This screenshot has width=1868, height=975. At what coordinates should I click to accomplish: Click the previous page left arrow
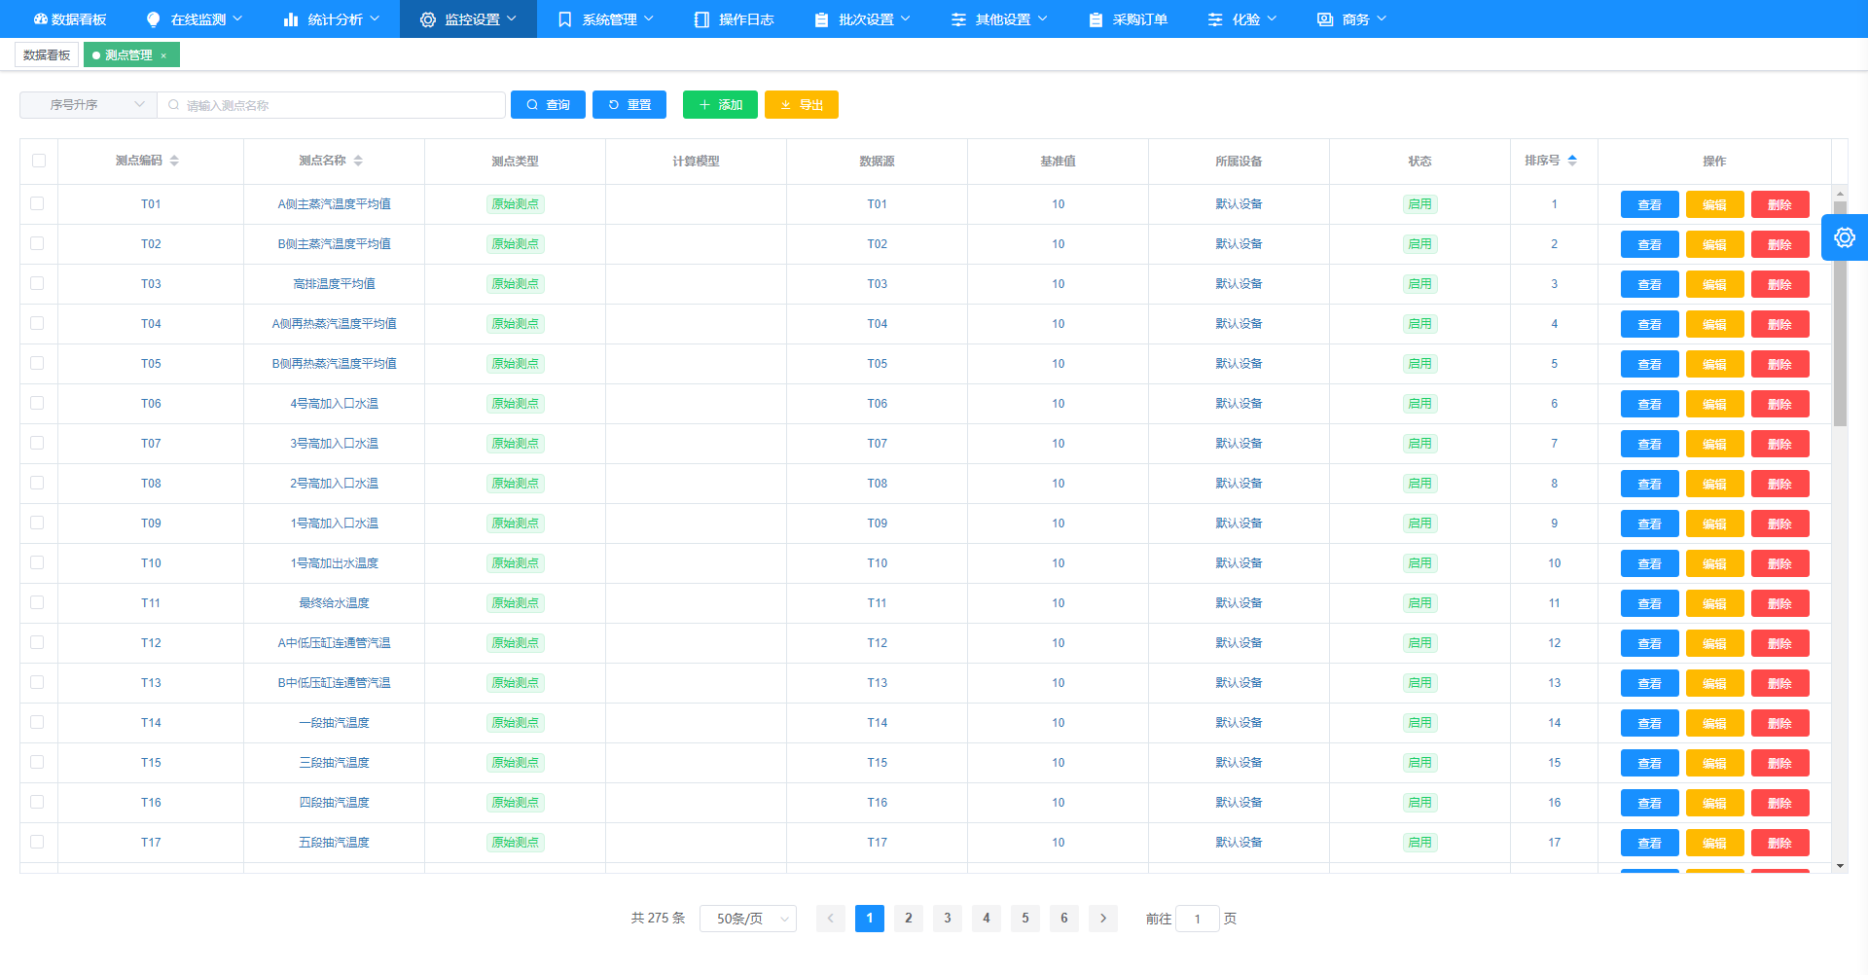[x=830, y=918]
